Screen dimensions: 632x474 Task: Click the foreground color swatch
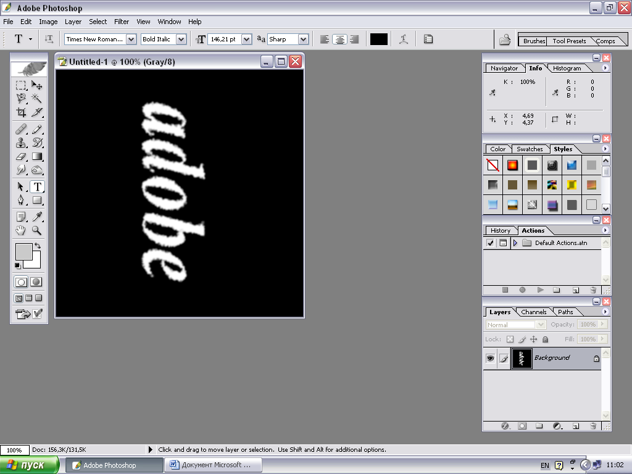[24, 252]
